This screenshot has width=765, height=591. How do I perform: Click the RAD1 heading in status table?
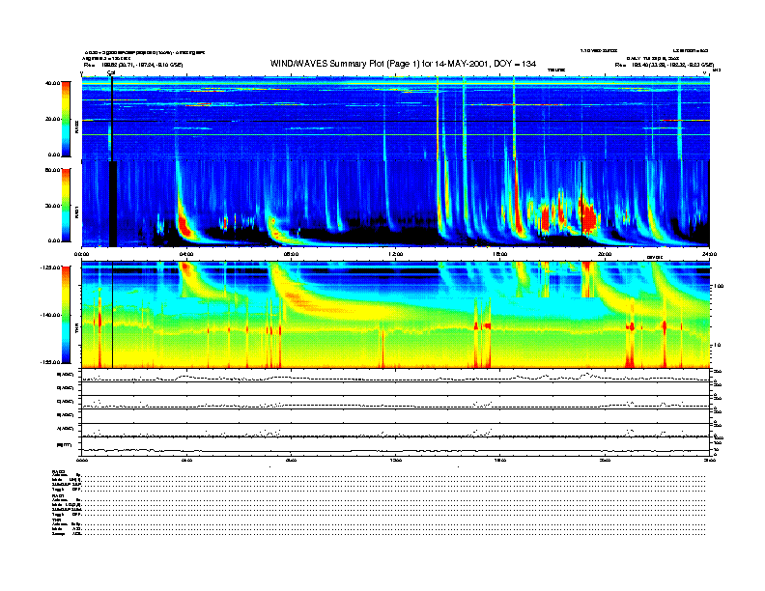coord(57,495)
